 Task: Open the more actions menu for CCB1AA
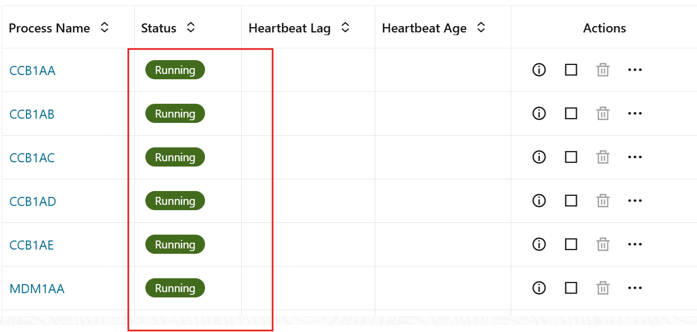click(x=635, y=70)
